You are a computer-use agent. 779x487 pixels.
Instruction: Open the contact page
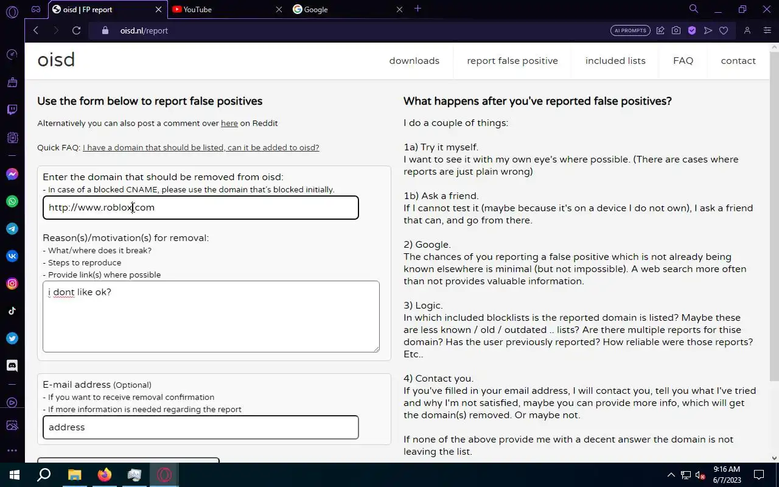[738, 61]
